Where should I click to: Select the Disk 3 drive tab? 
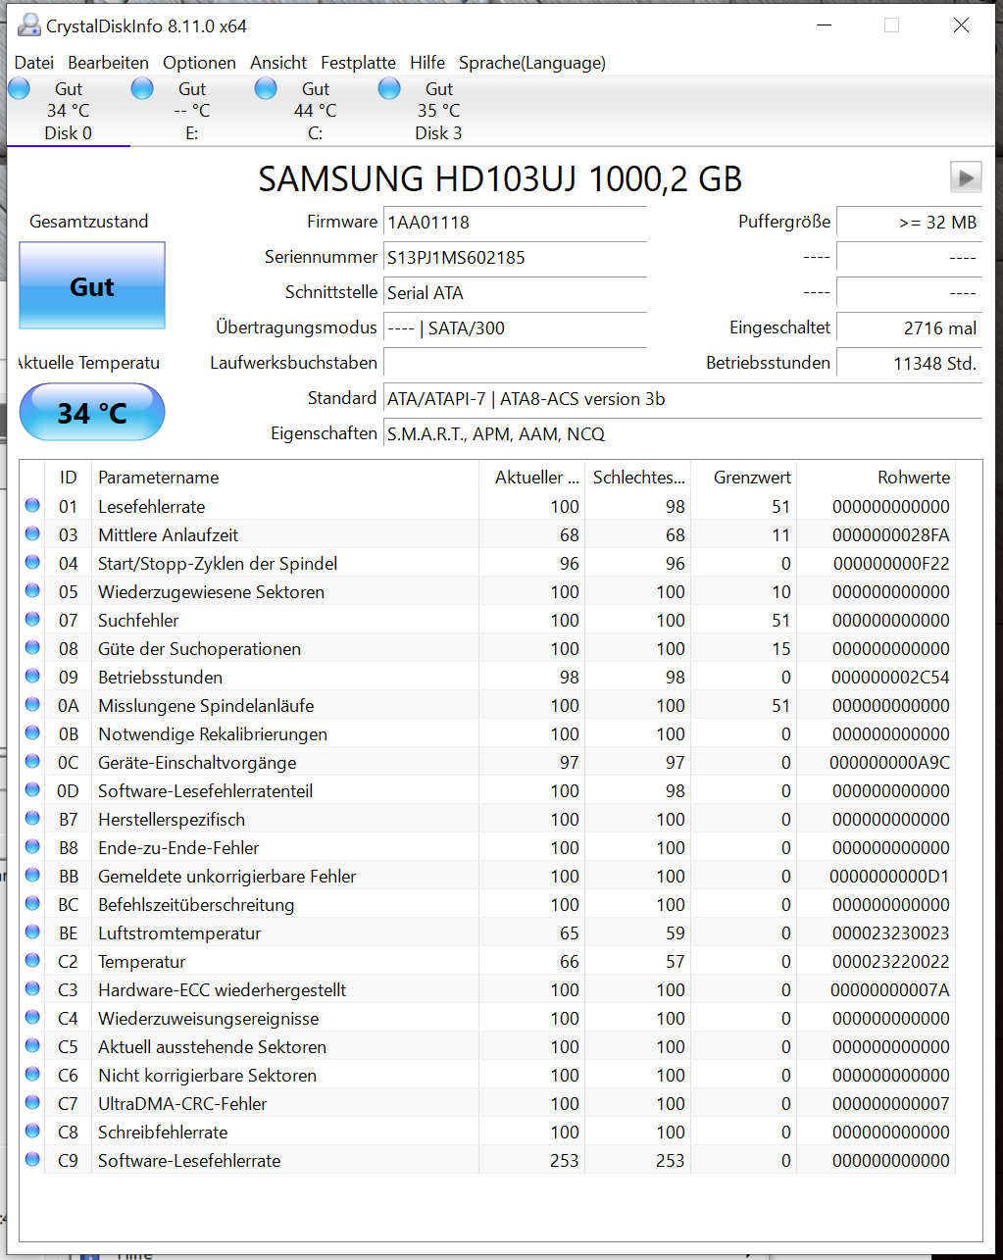(x=439, y=111)
